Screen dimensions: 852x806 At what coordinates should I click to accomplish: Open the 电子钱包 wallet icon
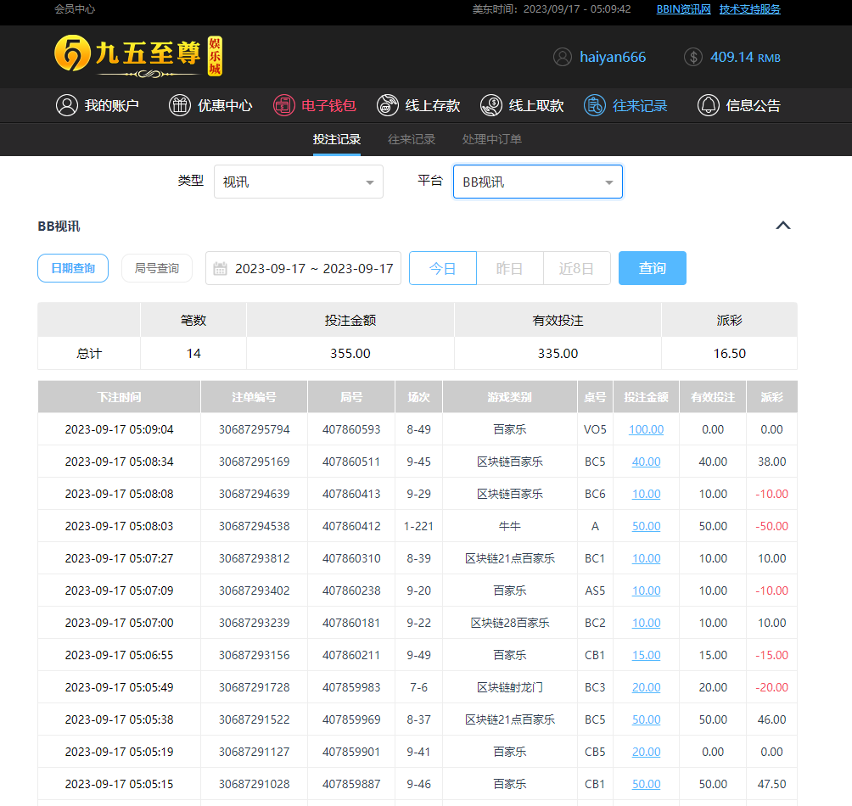[283, 105]
